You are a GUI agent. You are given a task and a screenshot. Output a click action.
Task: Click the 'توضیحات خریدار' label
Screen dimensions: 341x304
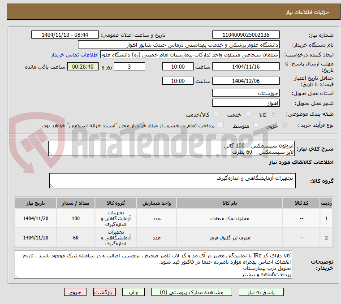tap(322, 265)
